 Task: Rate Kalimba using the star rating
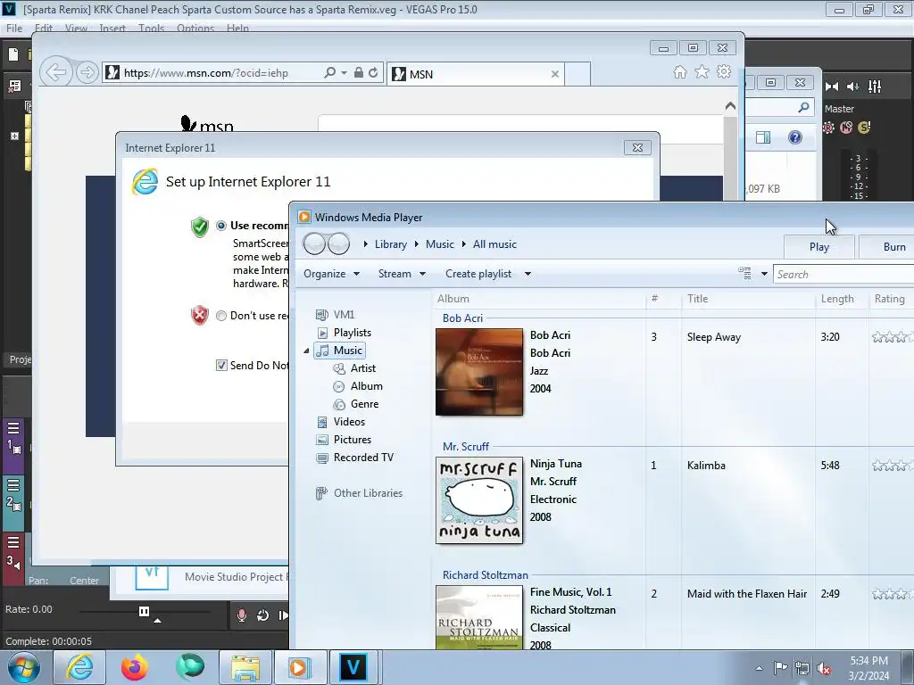coord(893,465)
